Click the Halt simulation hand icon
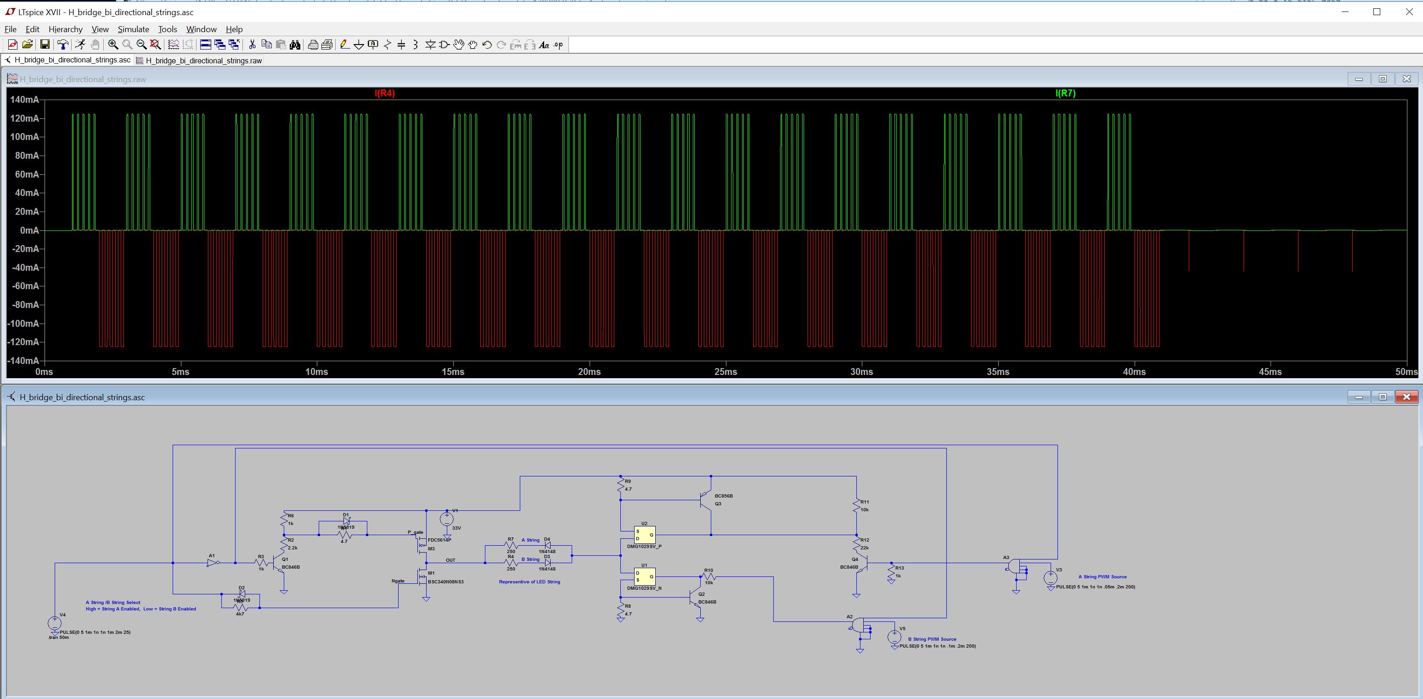 [95, 45]
